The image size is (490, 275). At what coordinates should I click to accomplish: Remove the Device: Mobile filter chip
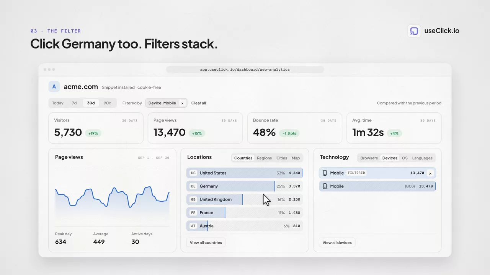click(182, 103)
